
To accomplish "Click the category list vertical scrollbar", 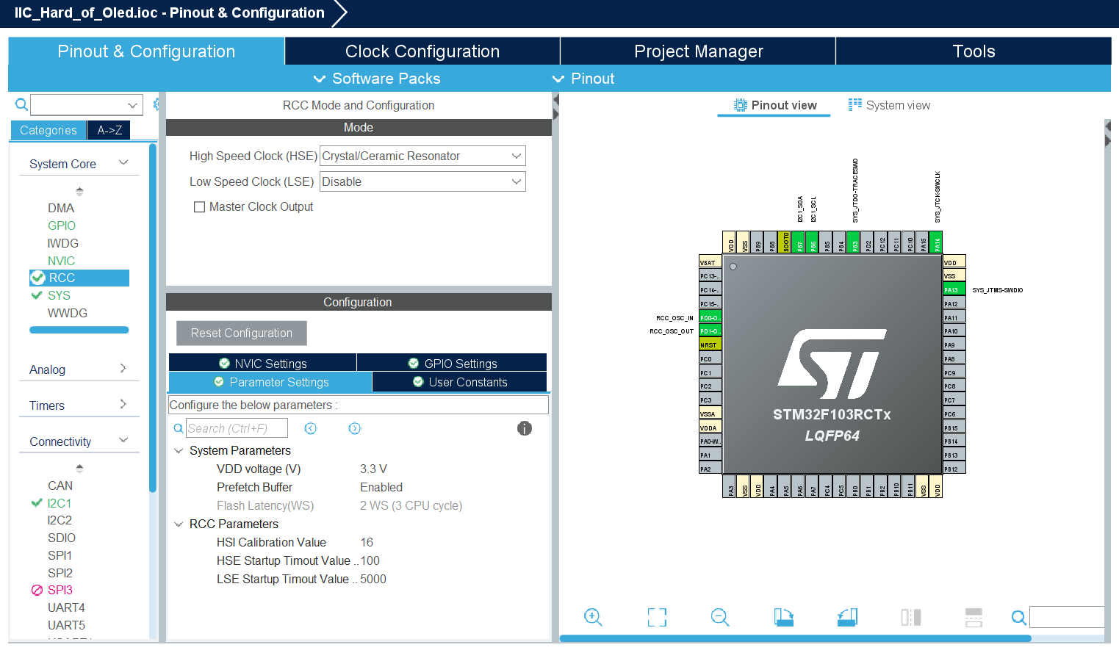I will pos(153,317).
